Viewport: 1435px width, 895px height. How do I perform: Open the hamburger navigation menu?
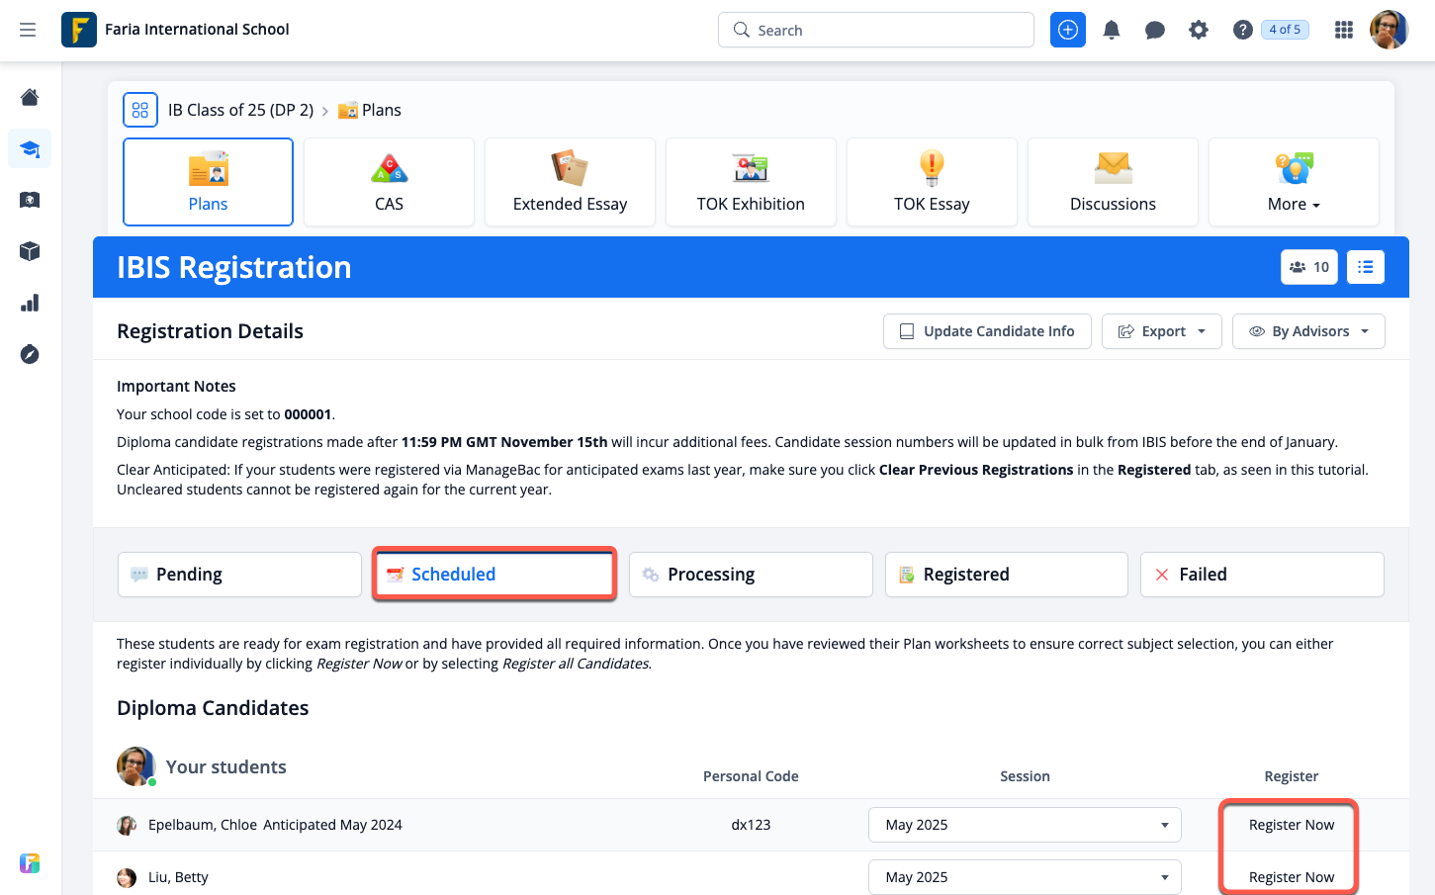[28, 30]
